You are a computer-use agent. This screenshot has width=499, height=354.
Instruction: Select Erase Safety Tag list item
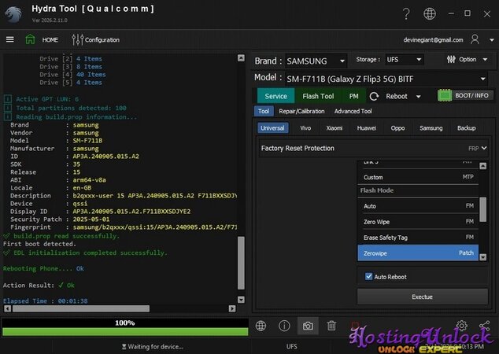pos(417,237)
